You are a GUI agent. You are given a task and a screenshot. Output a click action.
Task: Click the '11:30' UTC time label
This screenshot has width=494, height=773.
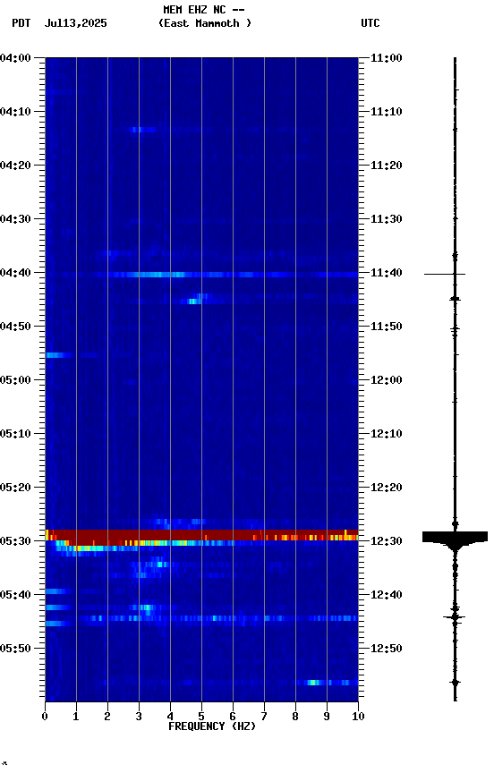[x=387, y=219]
